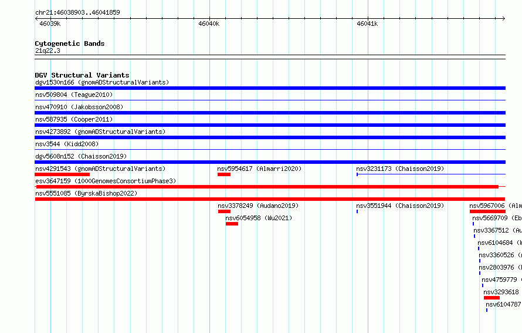
Task: Click the blue bar under dgv5608n152 (Chaisson2019)
Action: tap(270, 162)
